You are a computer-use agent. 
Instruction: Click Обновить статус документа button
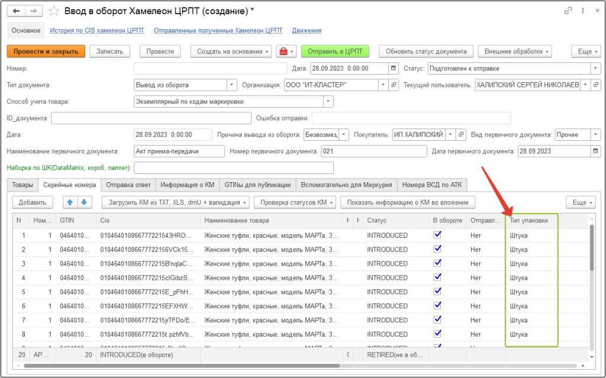tap(426, 51)
